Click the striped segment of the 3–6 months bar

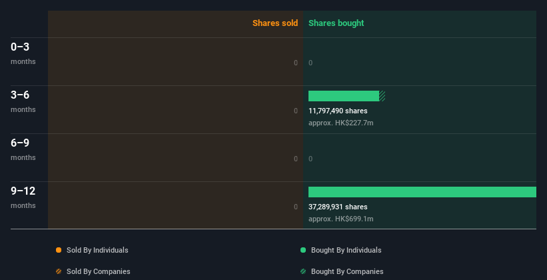382,96
